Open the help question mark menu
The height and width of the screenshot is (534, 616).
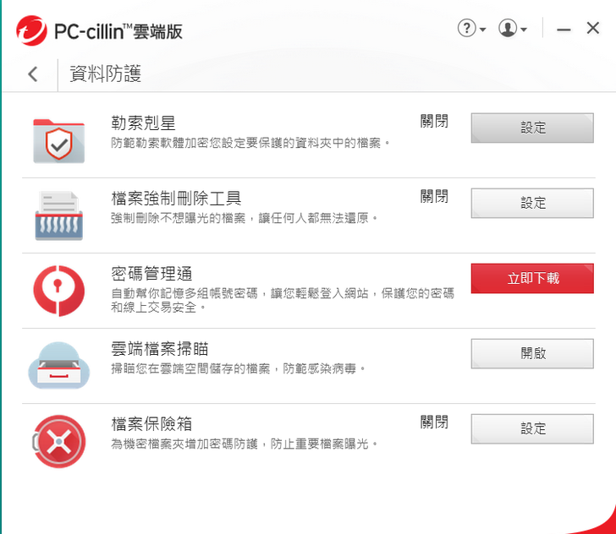[x=472, y=29]
